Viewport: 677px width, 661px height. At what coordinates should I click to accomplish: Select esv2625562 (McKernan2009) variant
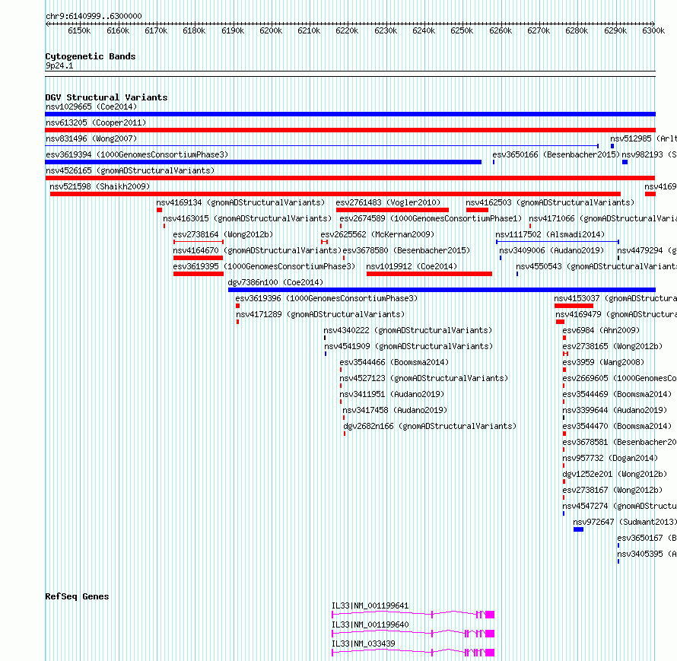377,234
